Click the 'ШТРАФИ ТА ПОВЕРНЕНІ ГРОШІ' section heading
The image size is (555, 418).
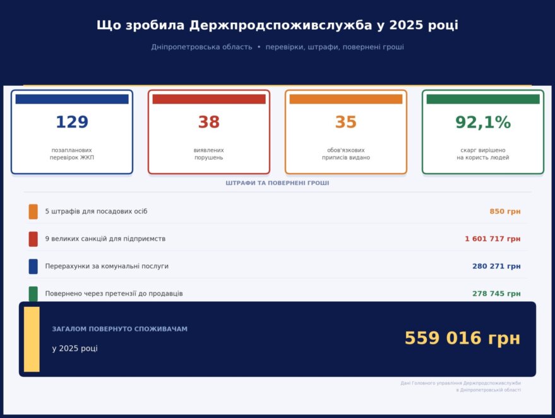pos(277,183)
